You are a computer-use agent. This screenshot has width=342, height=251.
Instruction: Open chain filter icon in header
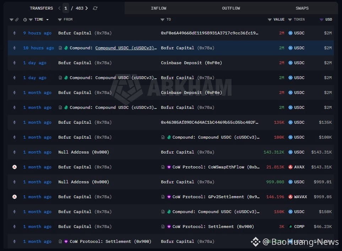point(12,19)
